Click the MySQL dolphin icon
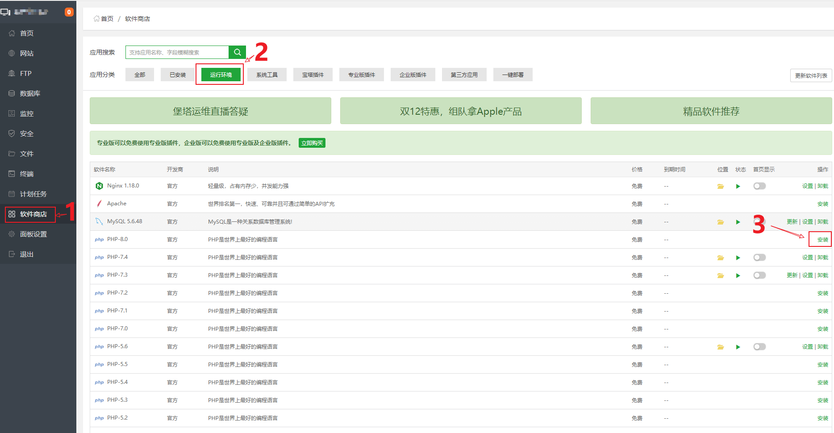 click(99, 221)
